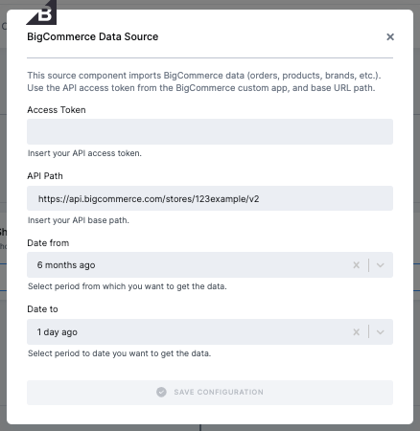Click the checkmark icon on Save Configuration
Screen dimensions: 420x431
[161, 392]
